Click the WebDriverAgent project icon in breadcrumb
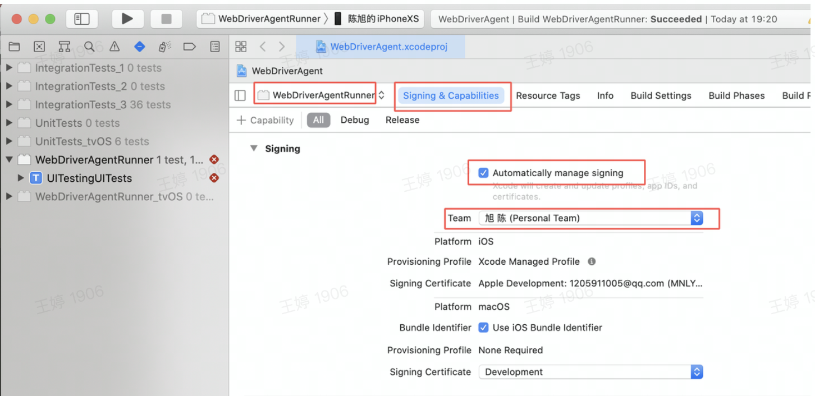The height and width of the screenshot is (396, 815). click(242, 71)
